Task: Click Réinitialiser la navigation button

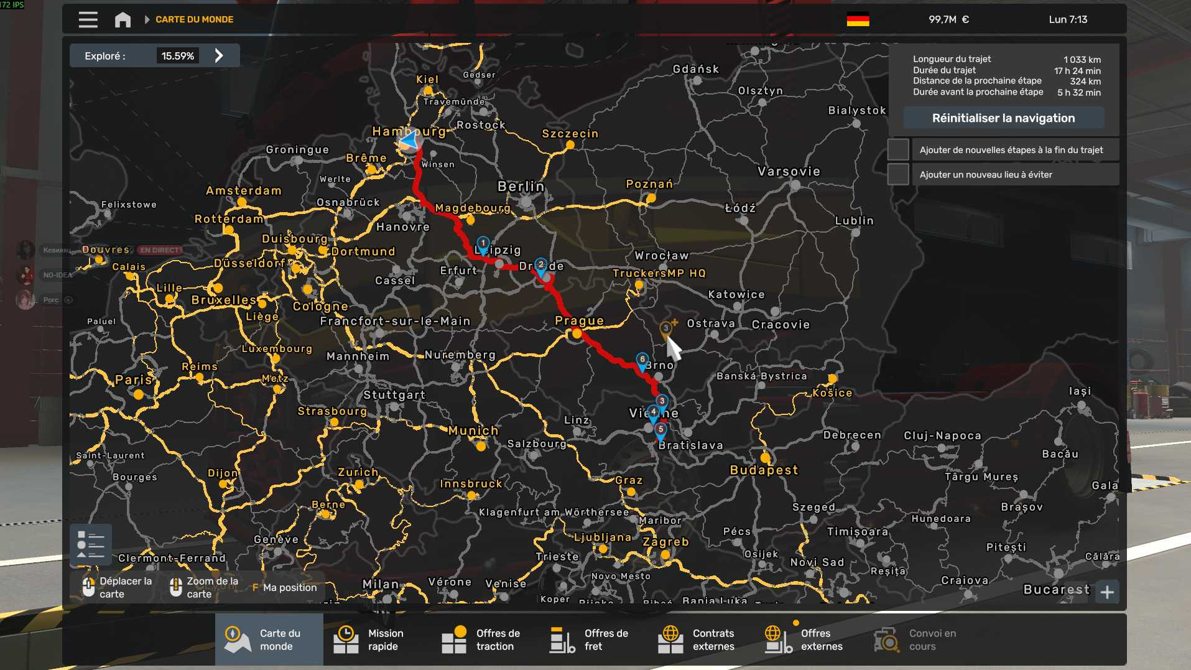Action: coord(1003,118)
